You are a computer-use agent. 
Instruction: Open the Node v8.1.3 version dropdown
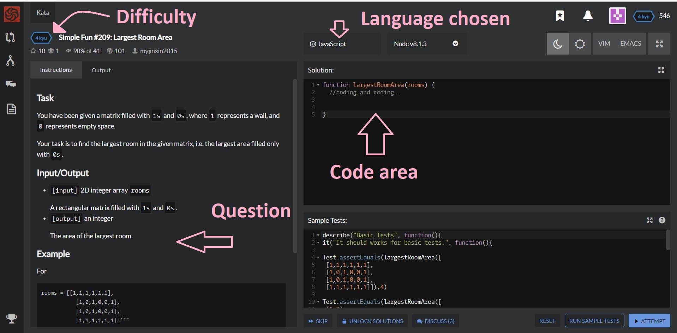coord(426,44)
